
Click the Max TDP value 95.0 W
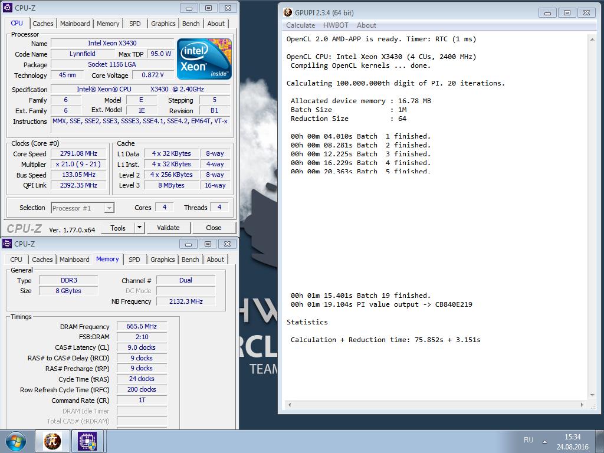tap(160, 54)
